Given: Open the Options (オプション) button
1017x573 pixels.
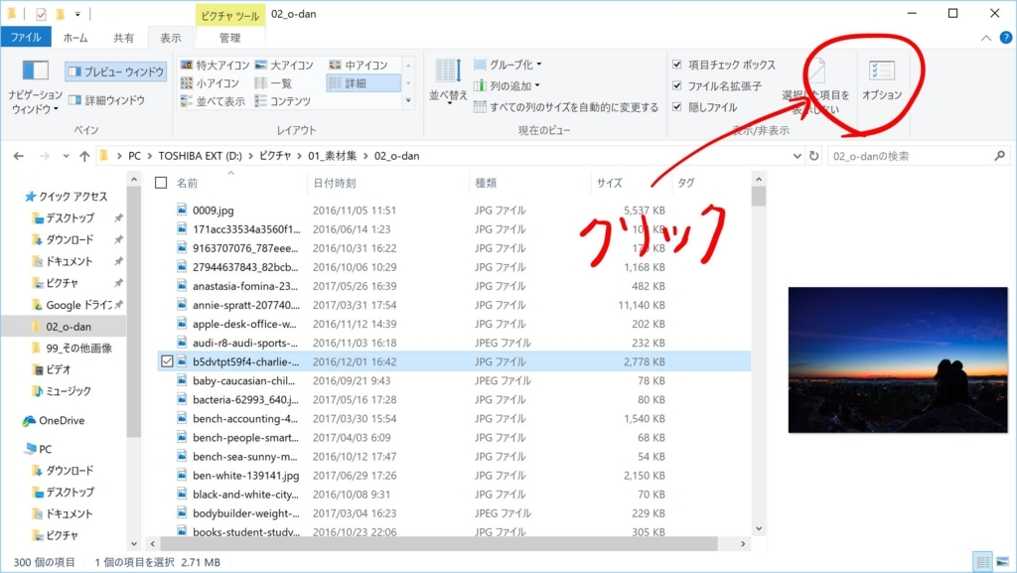Looking at the screenshot, I should point(882,80).
